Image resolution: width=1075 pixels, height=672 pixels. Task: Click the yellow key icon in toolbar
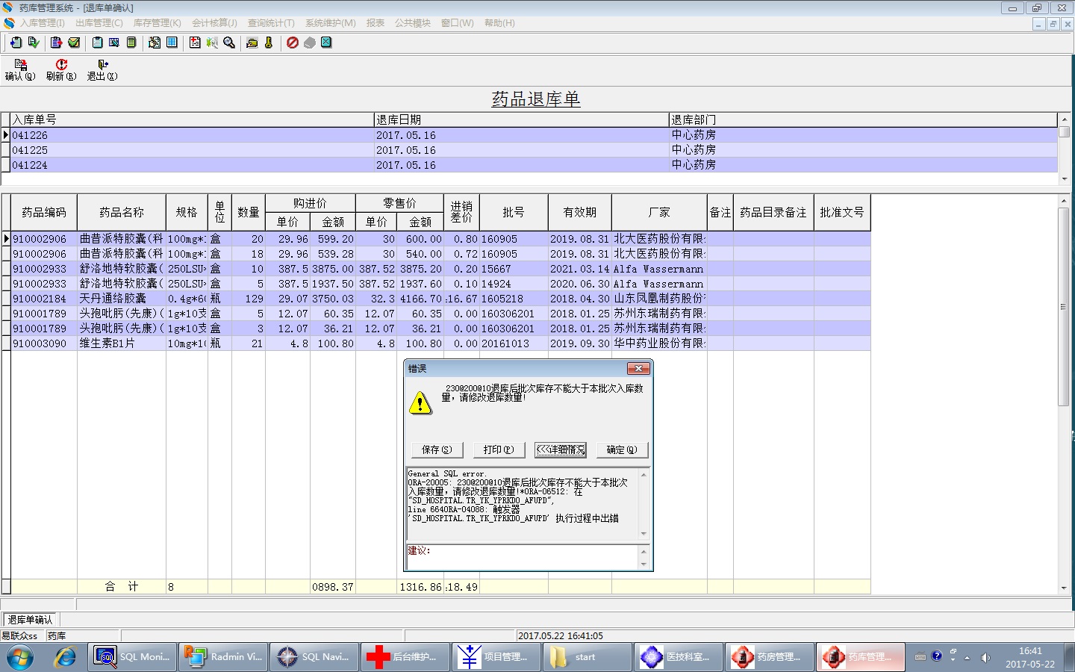tap(269, 43)
